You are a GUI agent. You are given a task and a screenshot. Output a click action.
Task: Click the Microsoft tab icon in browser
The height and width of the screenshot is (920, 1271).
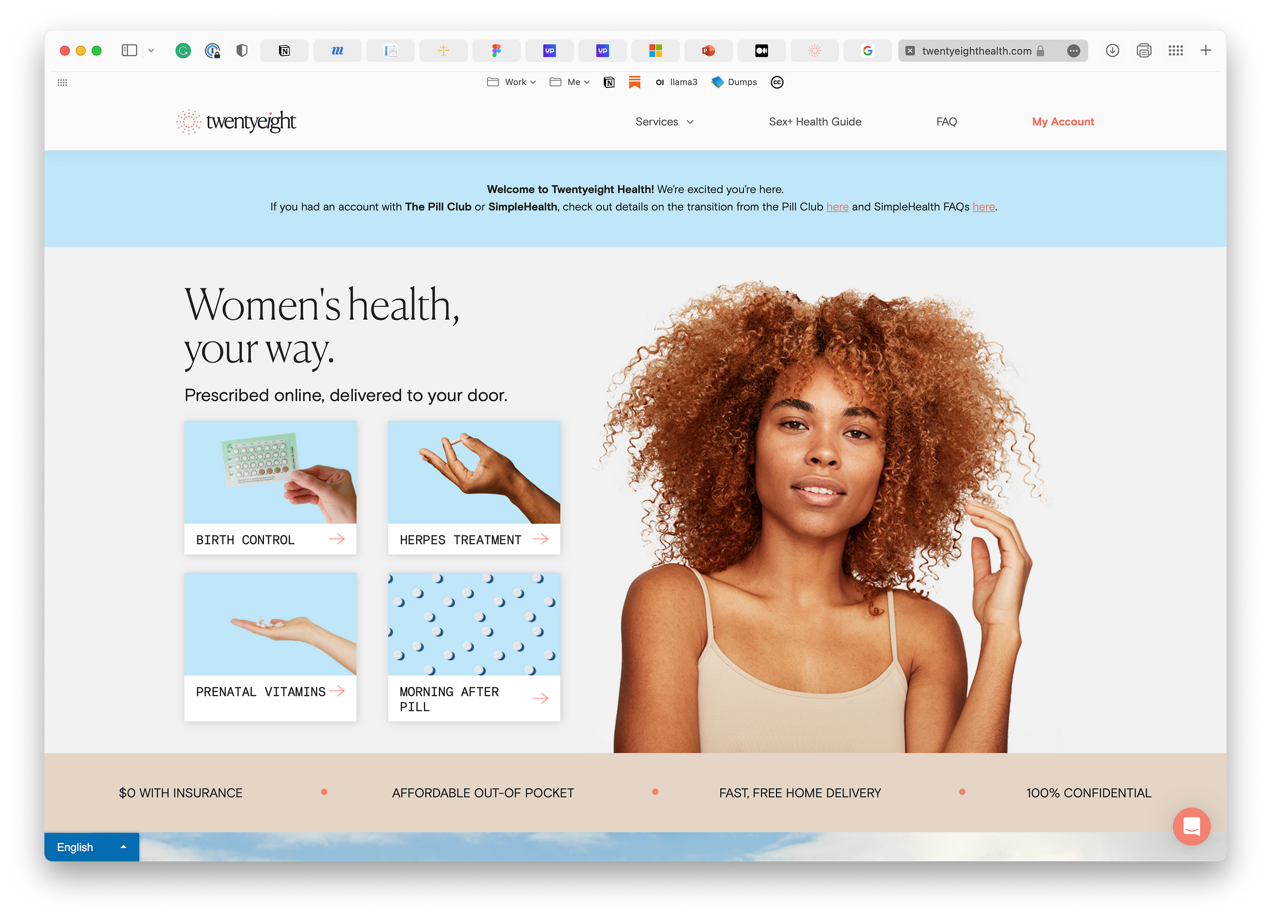click(x=656, y=49)
